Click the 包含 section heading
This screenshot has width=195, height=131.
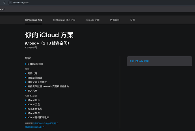[x=28, y=58]
